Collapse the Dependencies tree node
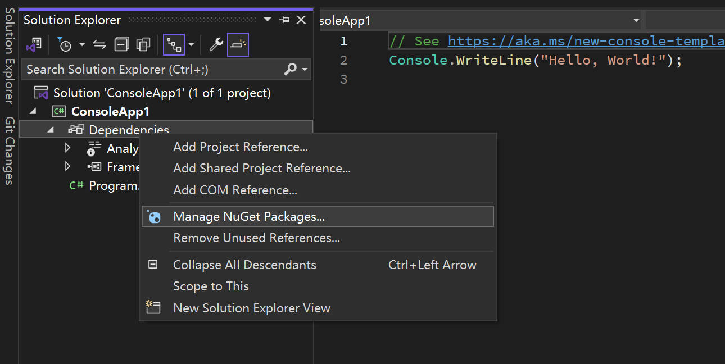The width and height of the screenshot is (725, 364). pos(51,130)
